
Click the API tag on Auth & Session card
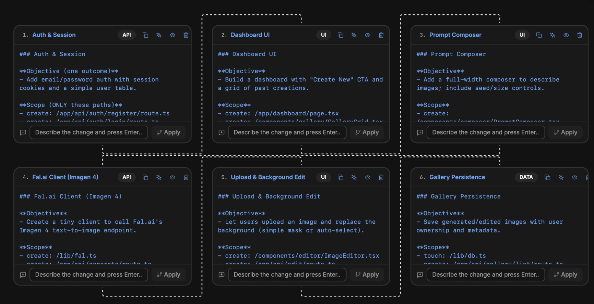tap(127, 35)
